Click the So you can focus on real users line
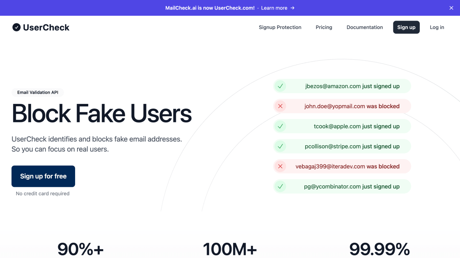Screen dimensions: 460x258 [60, 149]
